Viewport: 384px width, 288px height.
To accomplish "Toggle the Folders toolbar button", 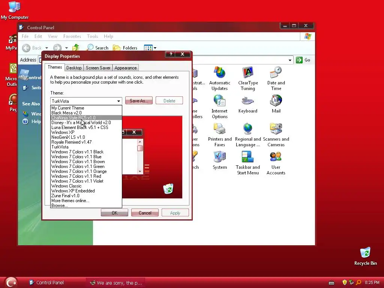I will [125, 48].
